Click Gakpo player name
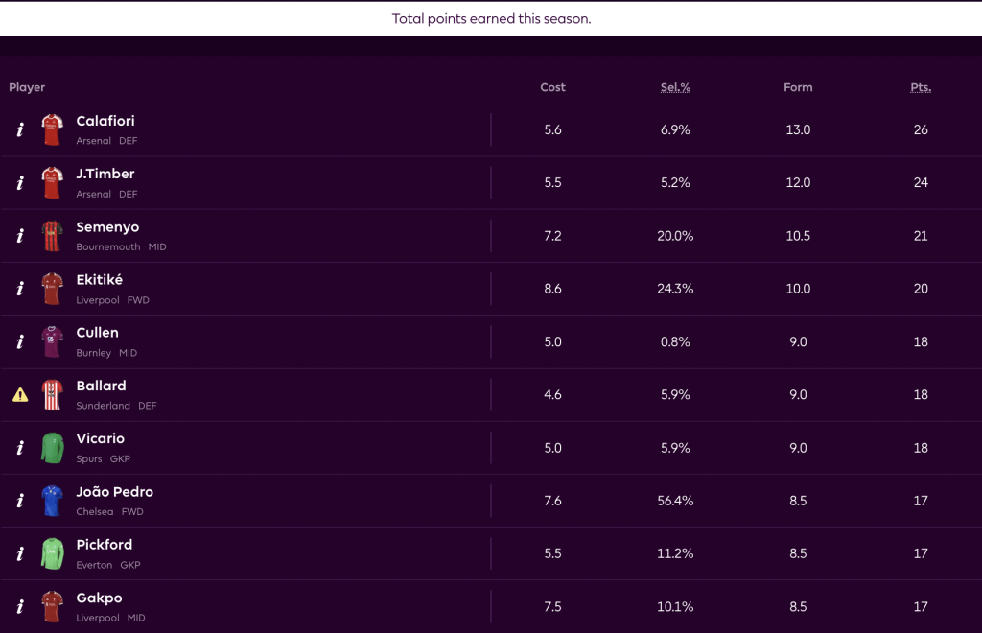This screenshot has width=982, height=633. point(99,598)
